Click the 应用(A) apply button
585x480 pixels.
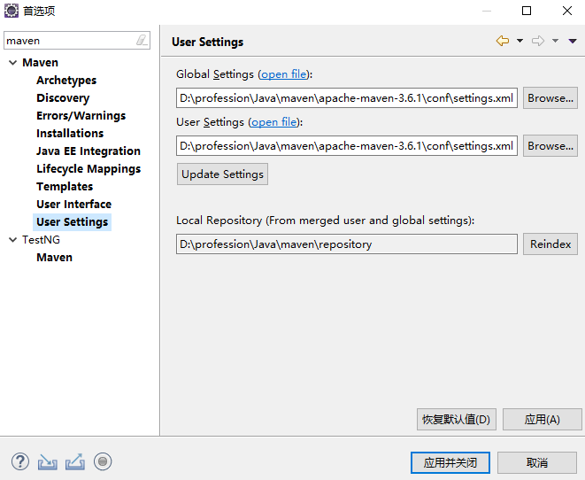point(542,420)
